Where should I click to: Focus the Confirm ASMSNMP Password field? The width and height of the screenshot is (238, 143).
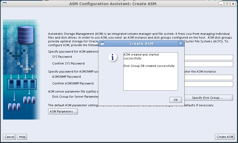pos(209,84)
